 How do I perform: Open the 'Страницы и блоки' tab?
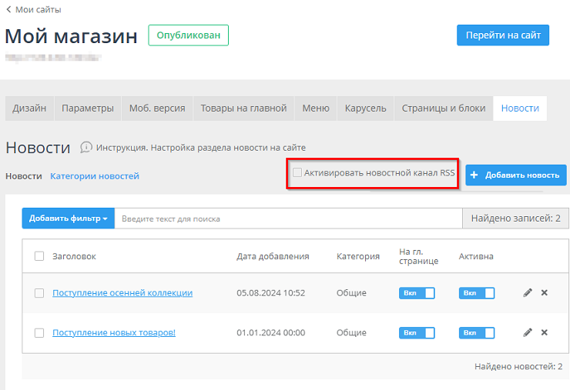pos(444,108)
